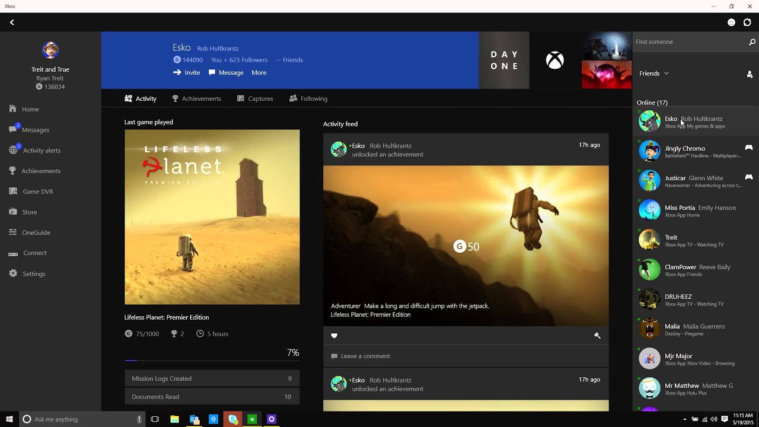
Task: Select Mission Logs Created stat row
Action: click(x=212, y=378)
